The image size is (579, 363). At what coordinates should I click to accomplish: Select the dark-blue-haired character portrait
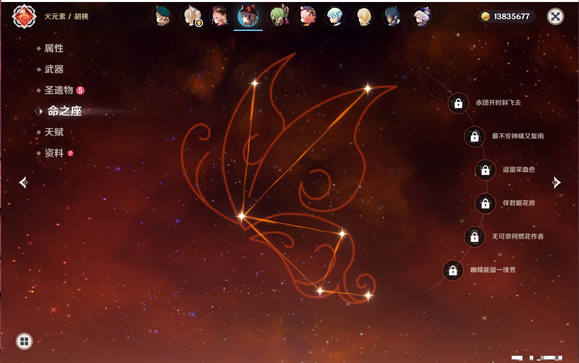point(392,17)
